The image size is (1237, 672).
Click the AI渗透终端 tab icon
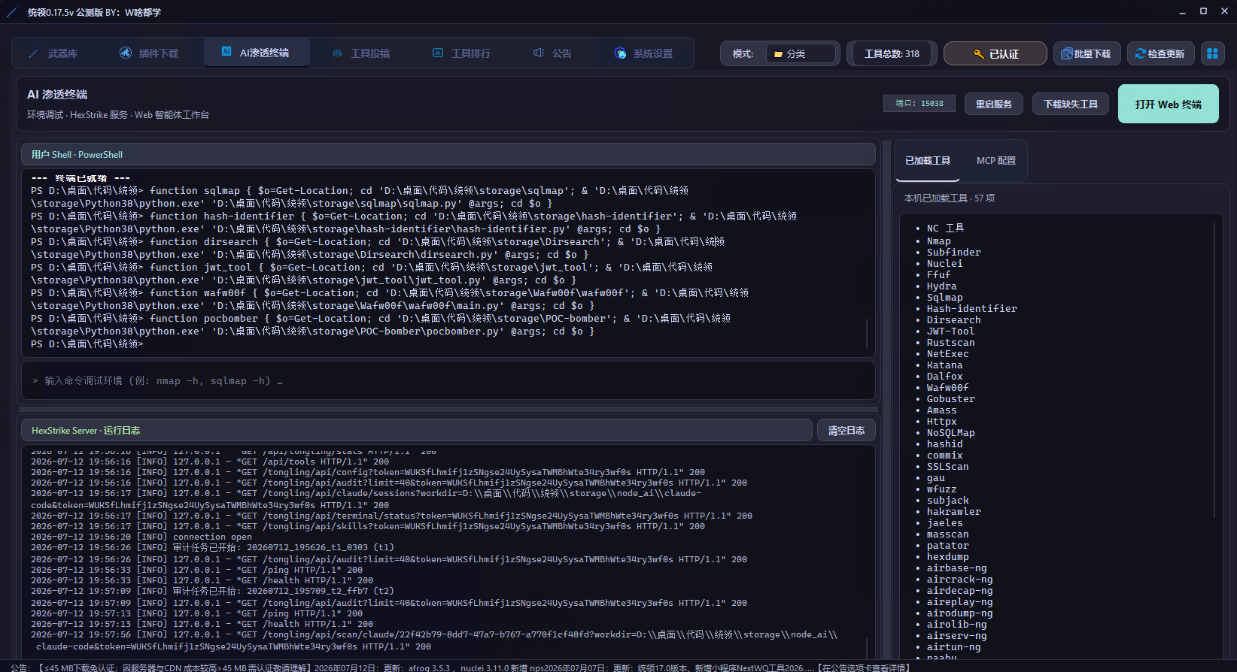coord(226,52)
